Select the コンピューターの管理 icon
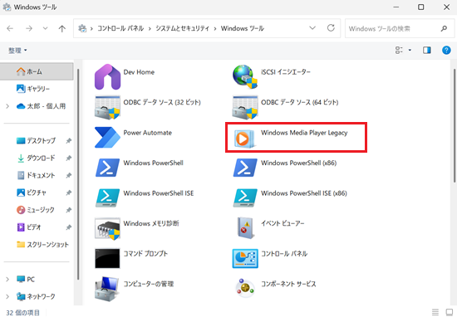Viewport: 457px width, 317px height. coord(107,289)
